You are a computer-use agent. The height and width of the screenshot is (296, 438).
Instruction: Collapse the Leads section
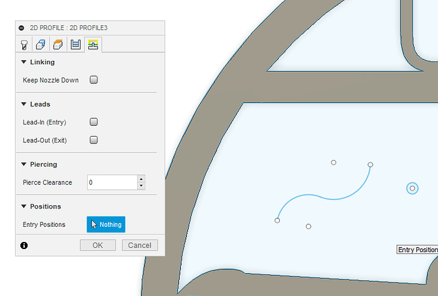click(x=23, y=104)
